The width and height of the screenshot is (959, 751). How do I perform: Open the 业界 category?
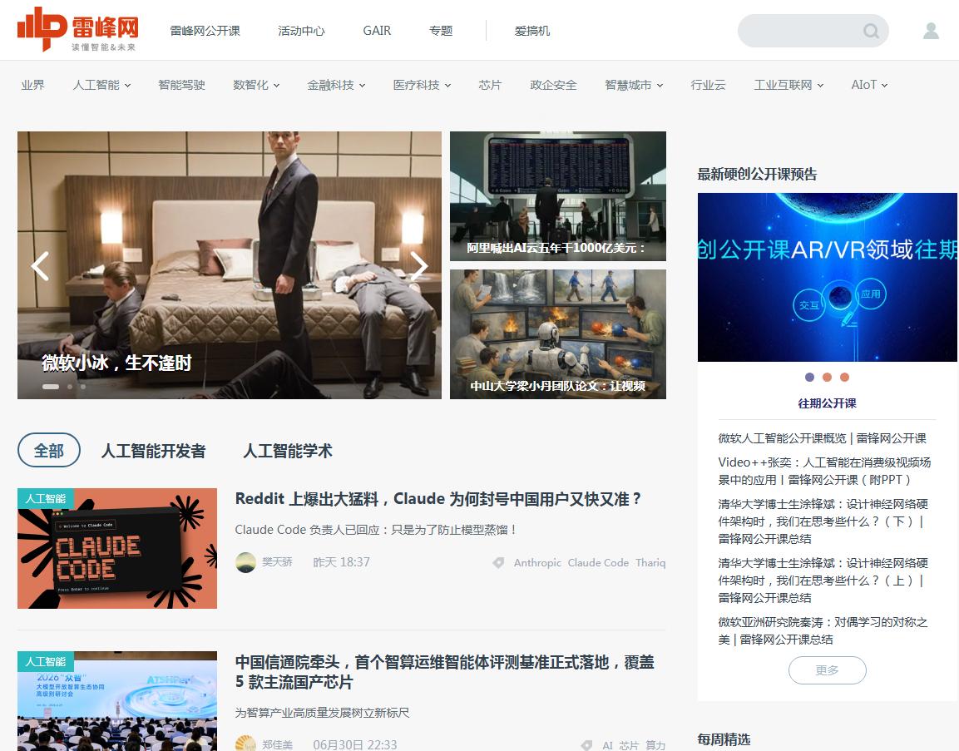pyautogui.click(x=33, y=85)
